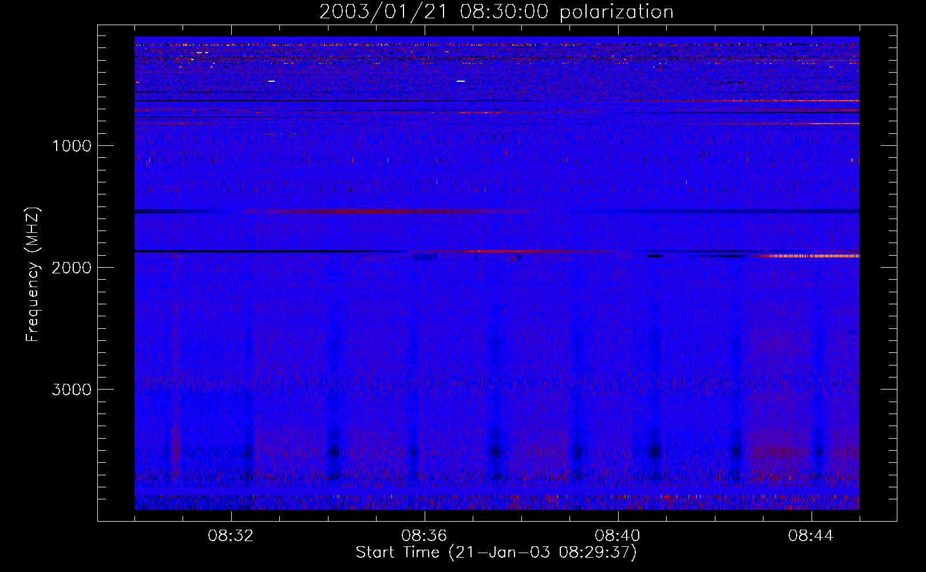The height and width of the screenshot is (572, 926).
Task: Click the 08:32 time tick label
Action: coord(231,536)
